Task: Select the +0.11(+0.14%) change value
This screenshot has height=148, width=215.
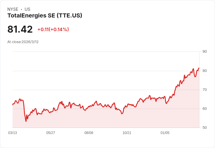Action: point(53,29)
